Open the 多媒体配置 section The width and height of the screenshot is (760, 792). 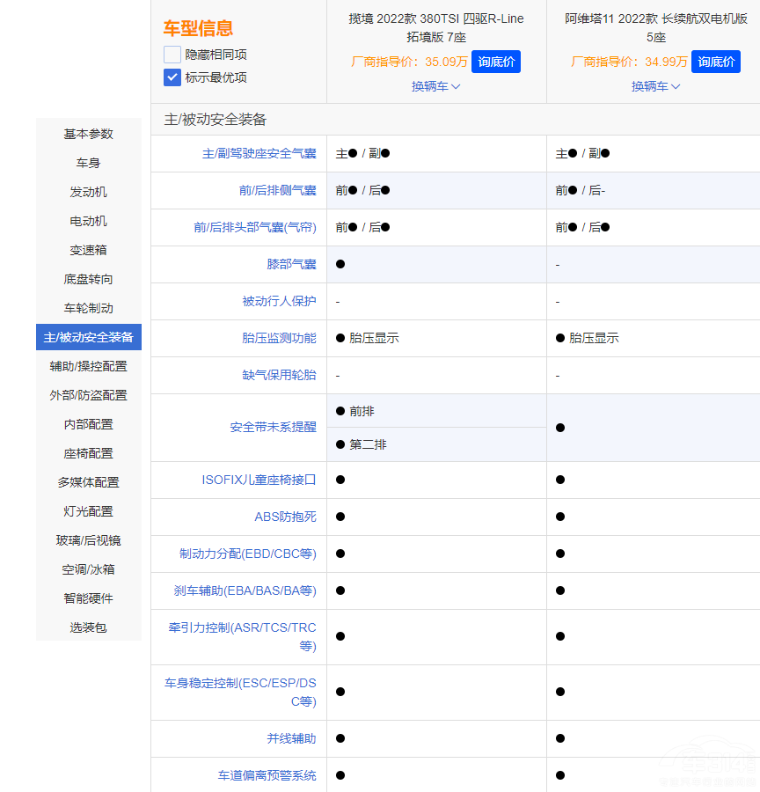[x=88, y=482]
